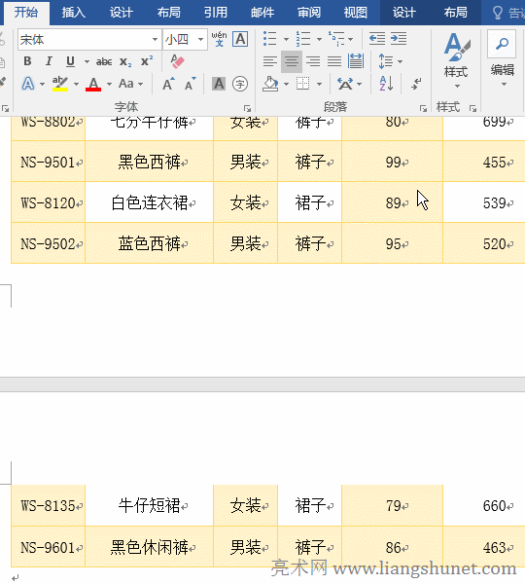Apply multilevel list
The image size is (525, 584).
click(336, 39)
